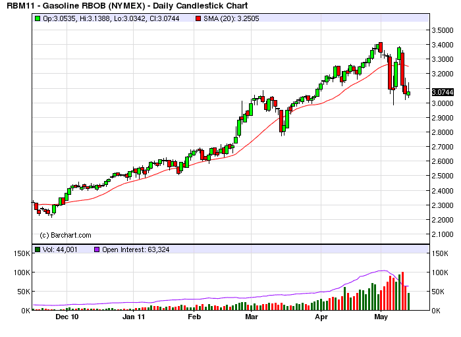Click the 2.1000 price axis label

tap(443, 234)
